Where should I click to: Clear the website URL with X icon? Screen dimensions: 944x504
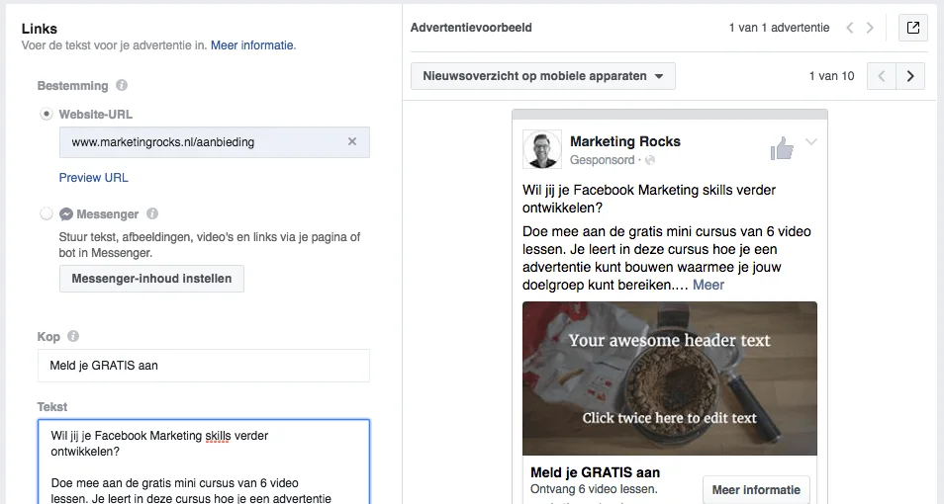[x=351, y=142]
